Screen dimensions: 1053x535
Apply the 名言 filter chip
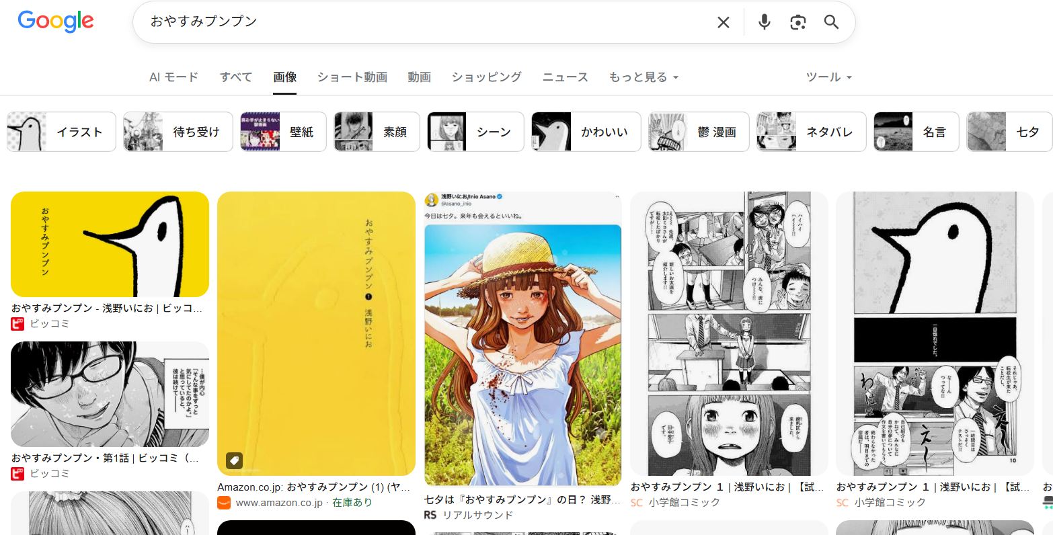pyautogui.click(x=916, y=132)
